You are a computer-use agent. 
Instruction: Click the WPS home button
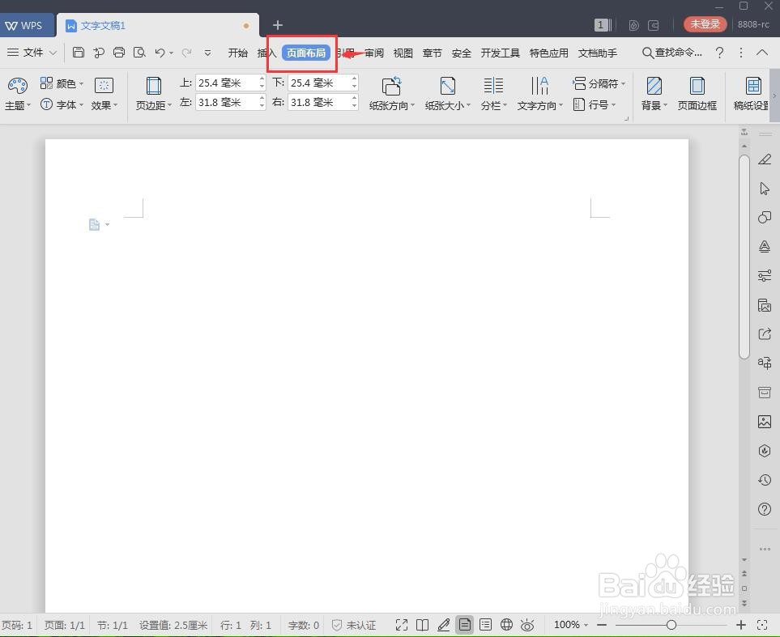(25, 25)
